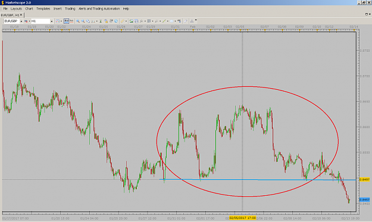Viewport: 372px width, 222px height.
Task: Expand the arrow after the magnifier icons
Action: pyautogui.click(x=97, y=21)
